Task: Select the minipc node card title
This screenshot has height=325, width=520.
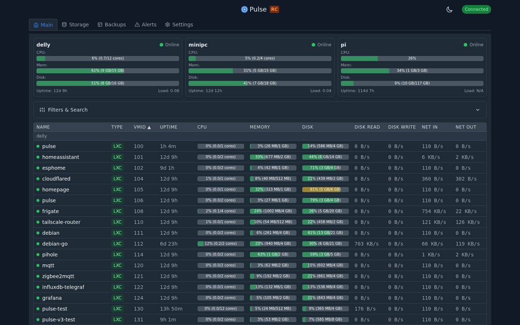Action: tap(198, 45)
